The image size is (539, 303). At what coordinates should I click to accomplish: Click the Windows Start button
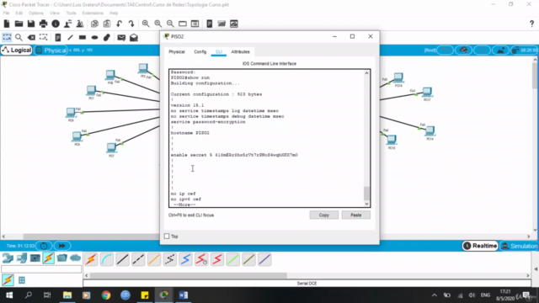point(9,295)
